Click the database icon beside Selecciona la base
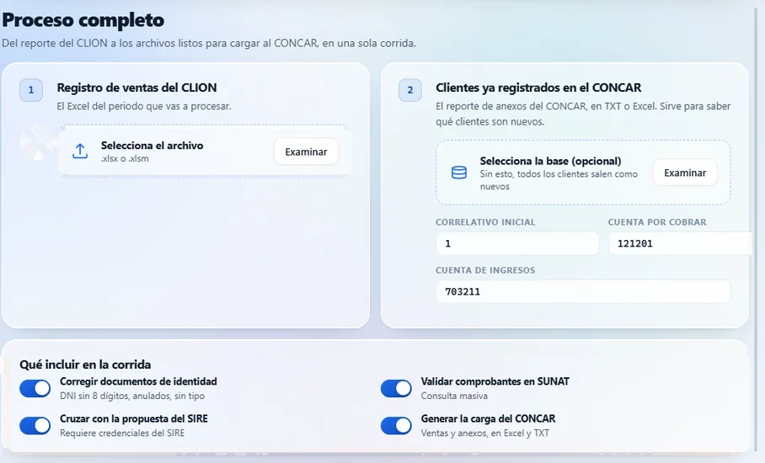The image size is (765, 463). pos(458,173)
